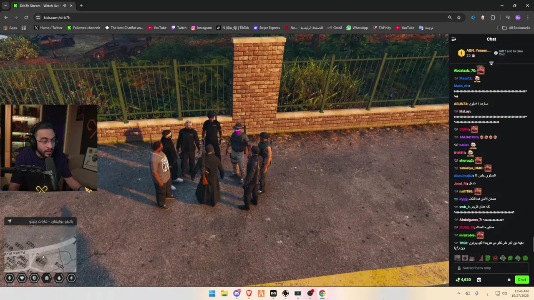Screen dimensions: 534x300
Task: Open the blue sound waves extension icon
Action: 473,17
